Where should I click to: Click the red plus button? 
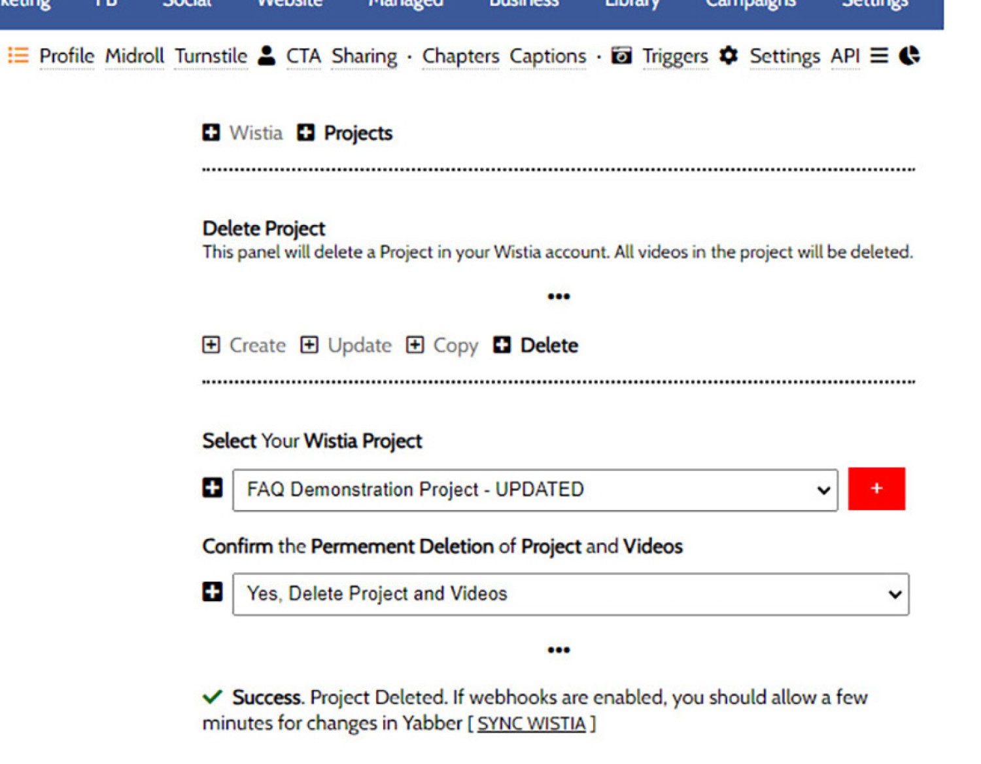point(876,489)
